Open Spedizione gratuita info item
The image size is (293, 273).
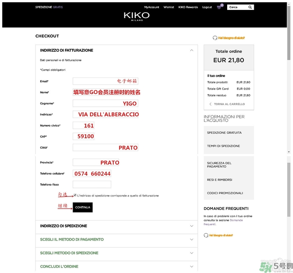[x=224, y=132]
